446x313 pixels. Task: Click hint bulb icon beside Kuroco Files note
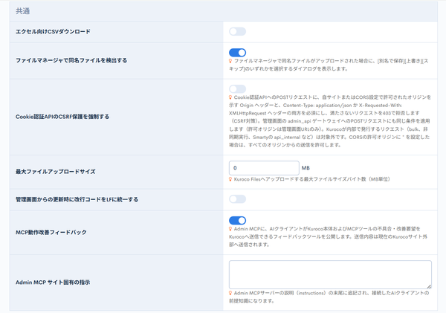click(230, 179)
